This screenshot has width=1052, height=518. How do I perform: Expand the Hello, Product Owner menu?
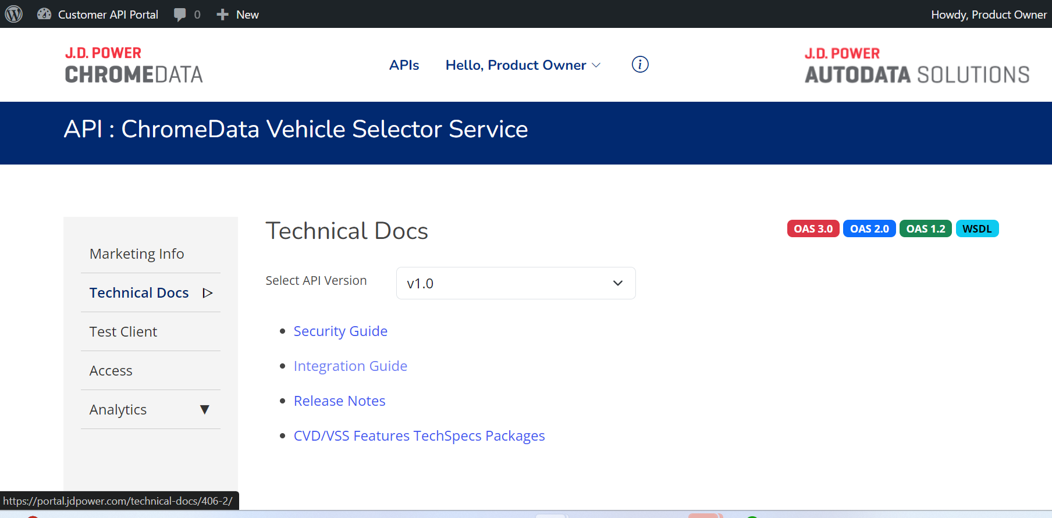coord(523,65)
